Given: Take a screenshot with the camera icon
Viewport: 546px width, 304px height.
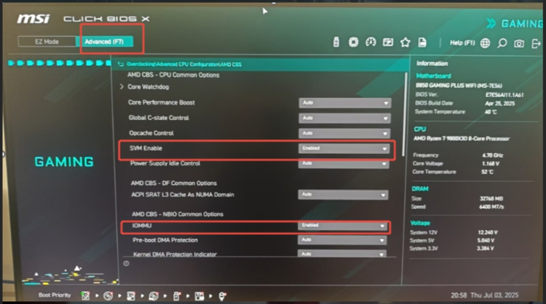Looking at the screenshot, I should pyautogui.click(x=519, y=44).
